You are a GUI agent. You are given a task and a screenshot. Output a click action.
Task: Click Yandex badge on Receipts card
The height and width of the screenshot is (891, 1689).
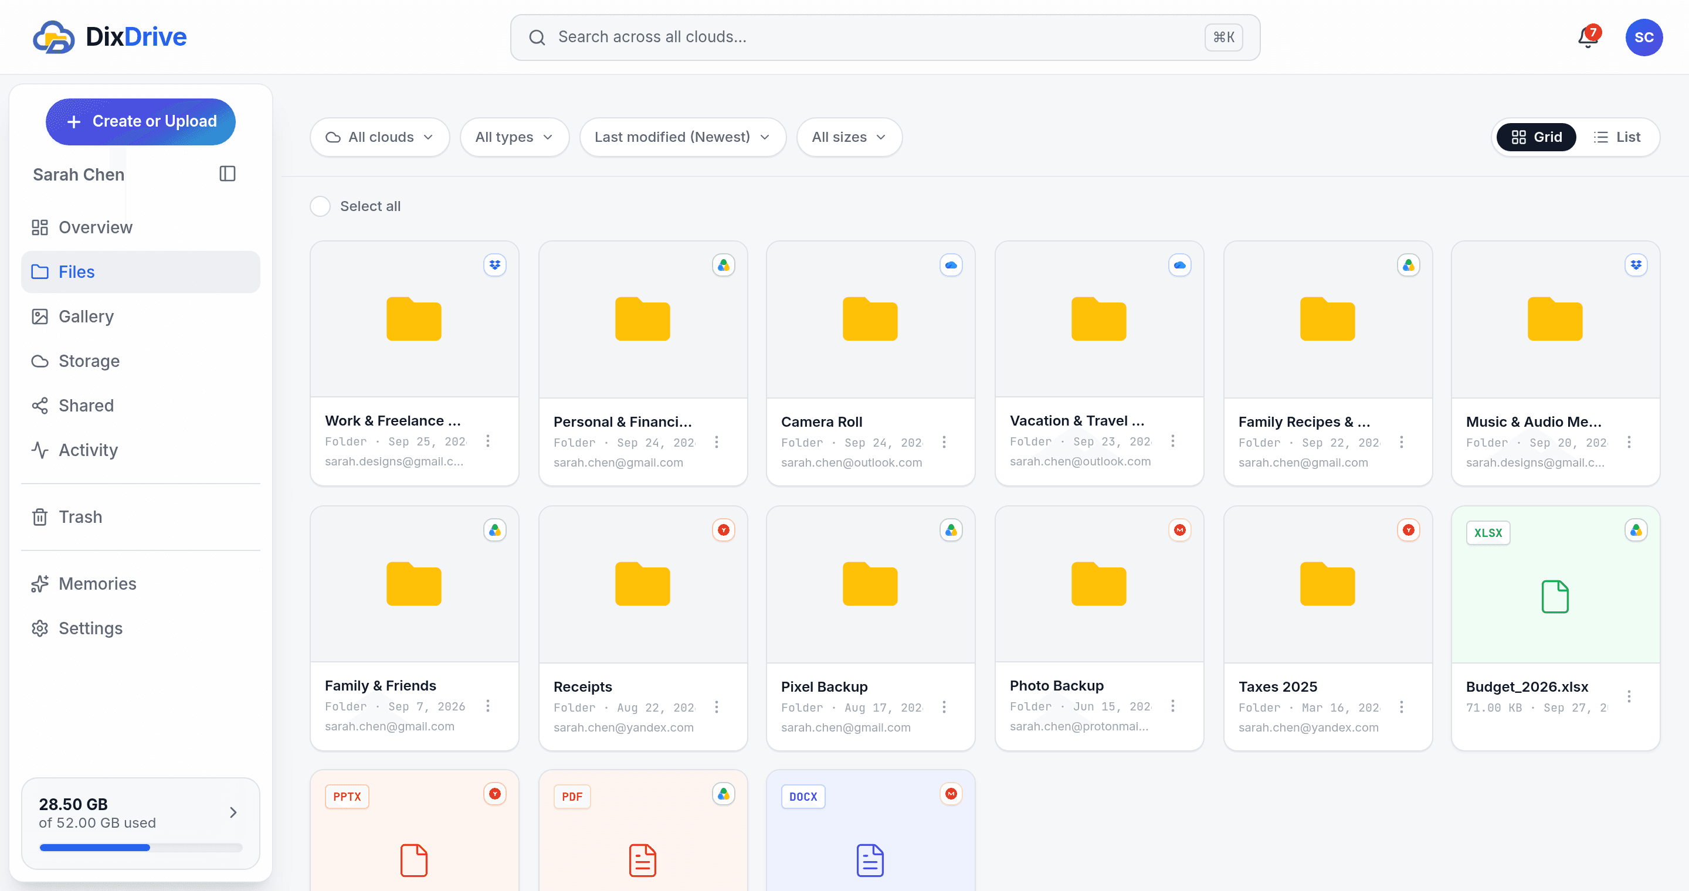724,529
